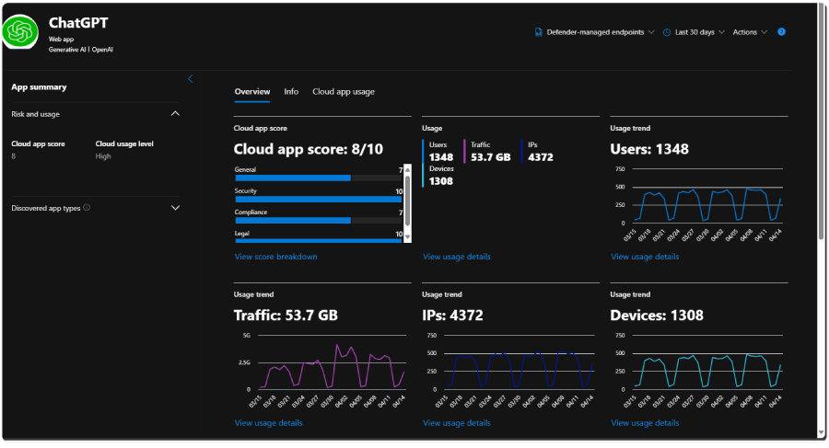Click the 'App summary' panel heading
The image size is (829, 448).
(39, 87)
